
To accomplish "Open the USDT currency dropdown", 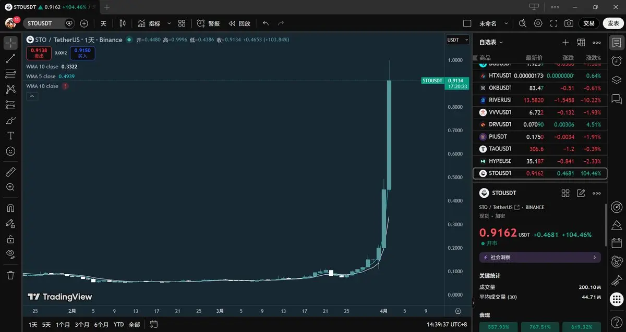I will pos(458,40).
